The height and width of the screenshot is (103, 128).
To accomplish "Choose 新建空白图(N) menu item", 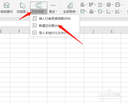I will point(55,26).
